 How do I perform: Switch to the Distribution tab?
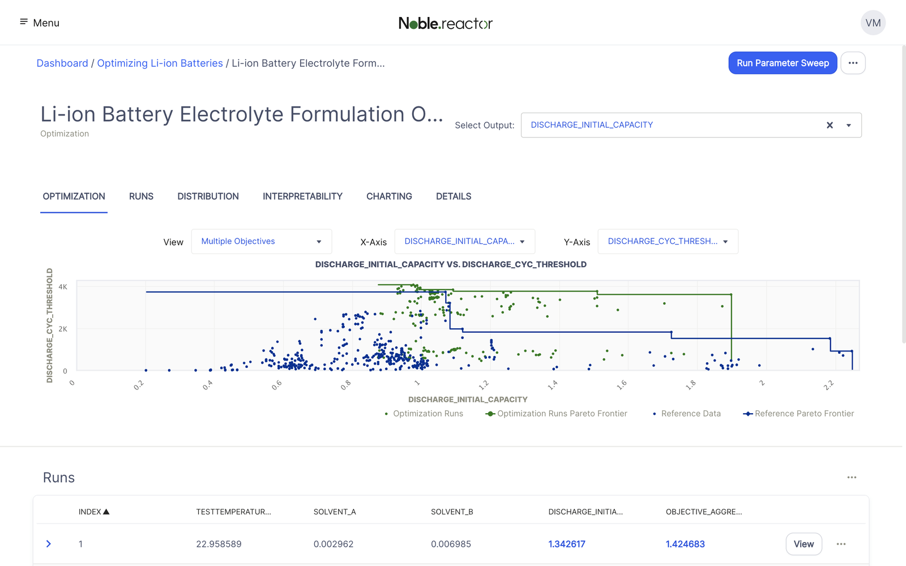tap(208, 196)
